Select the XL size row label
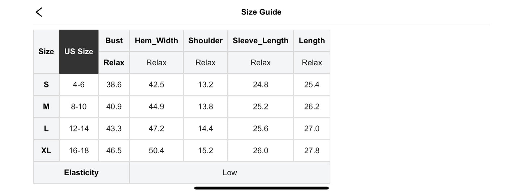 (46, 151)
